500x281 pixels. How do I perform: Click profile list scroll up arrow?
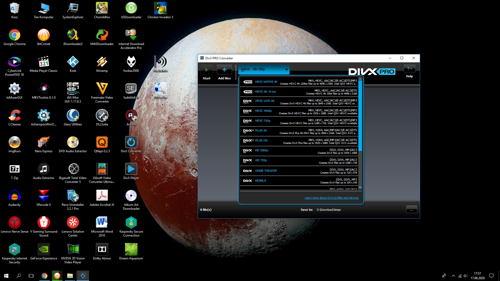360,79
